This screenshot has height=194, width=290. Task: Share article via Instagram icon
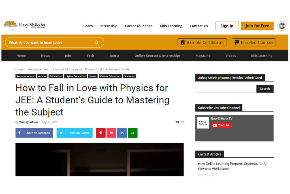[111, 133]
